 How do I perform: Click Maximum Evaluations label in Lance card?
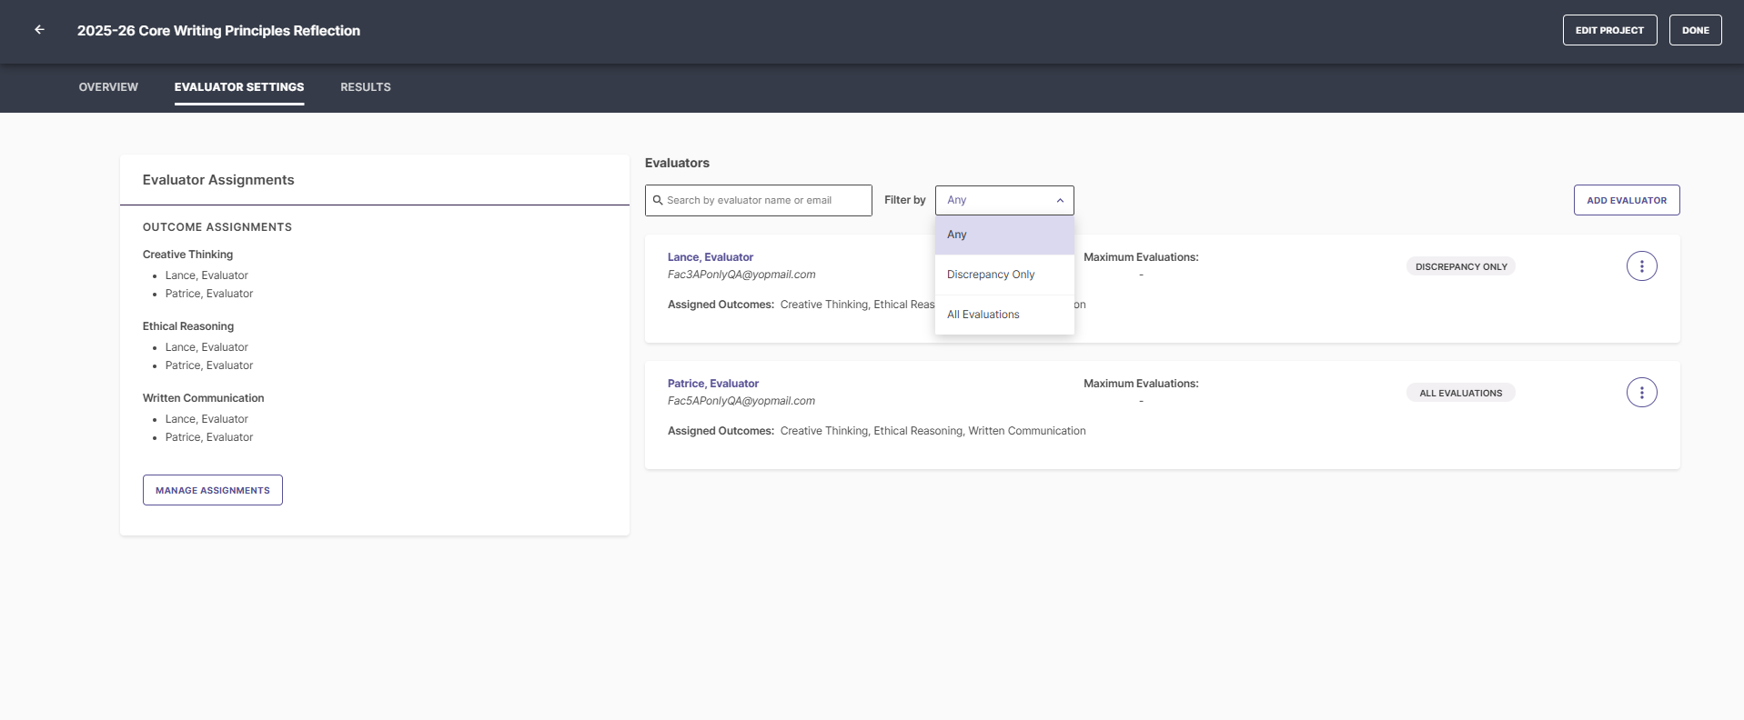pos(1141,257)
